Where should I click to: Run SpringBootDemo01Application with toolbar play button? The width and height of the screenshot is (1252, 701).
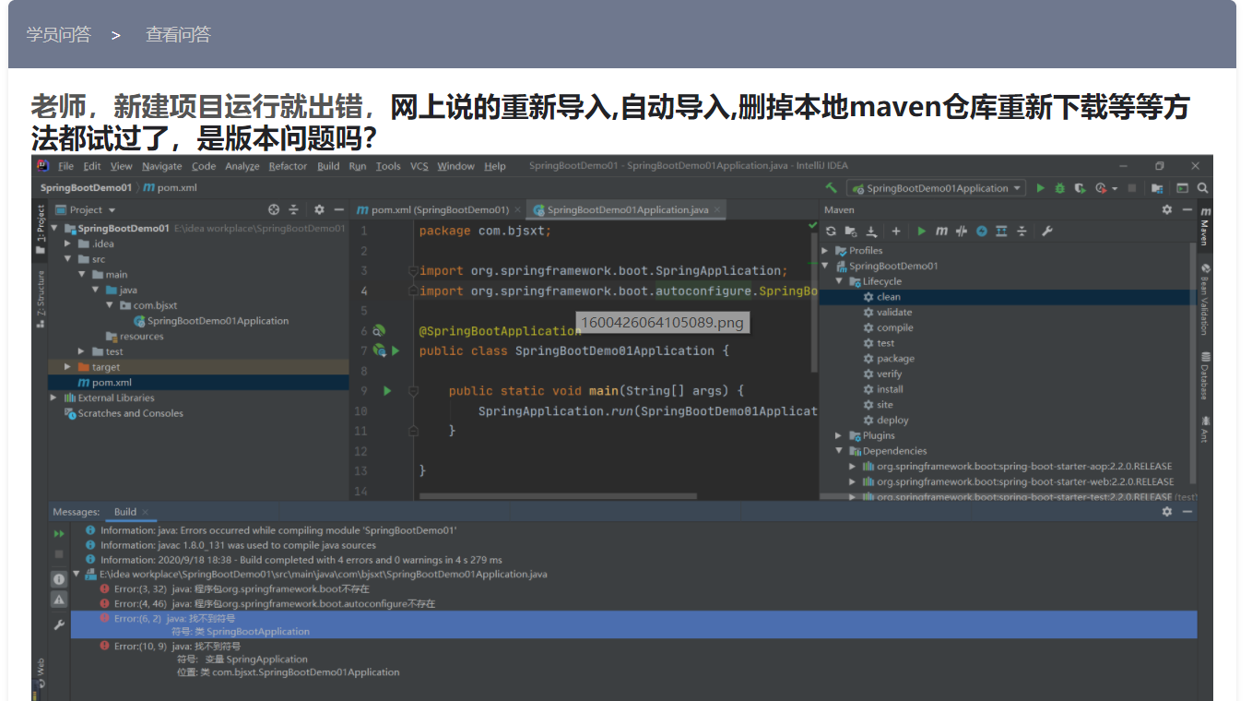point(1041,188)
